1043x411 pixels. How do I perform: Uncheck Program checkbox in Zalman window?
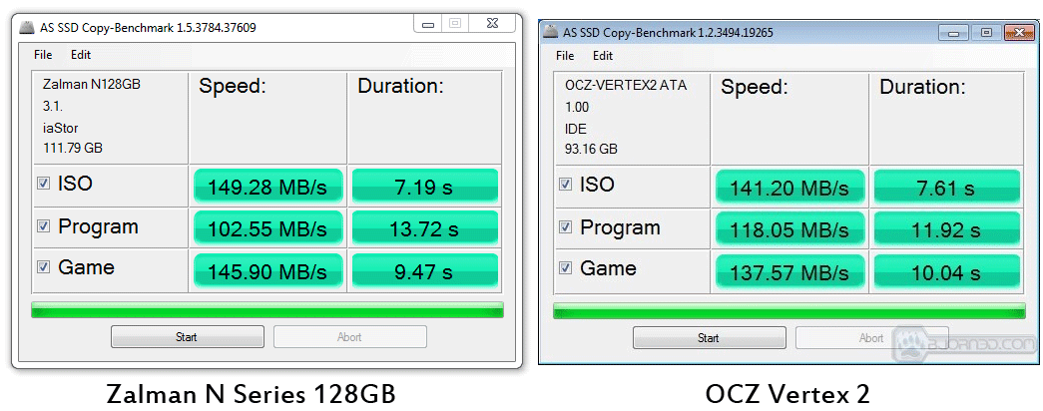(x=43, y=226)
